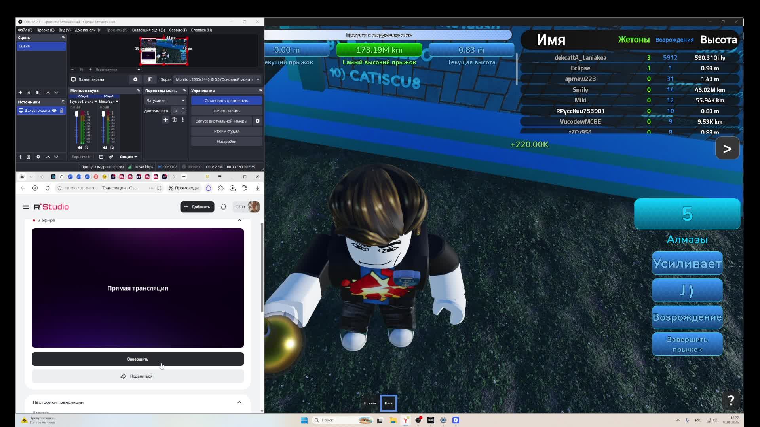Open the Затухание transition dropdown

165,101
